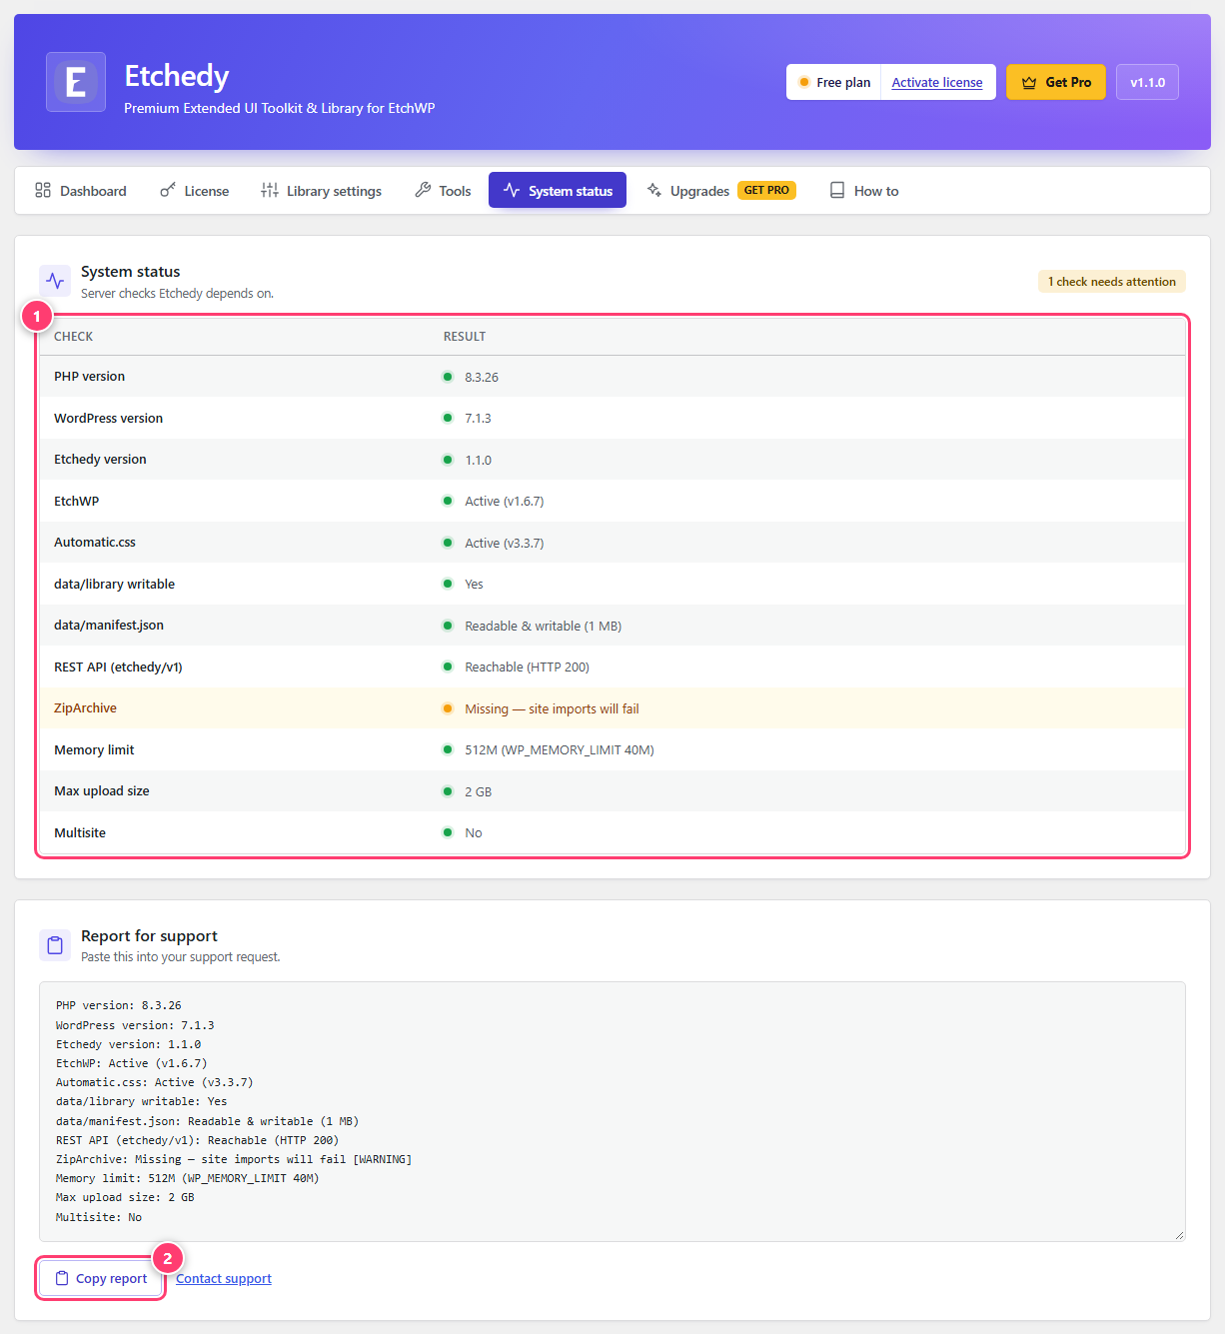1225x1334 pixels.
Task: Open the How to tab
Action: coord(864,190)
